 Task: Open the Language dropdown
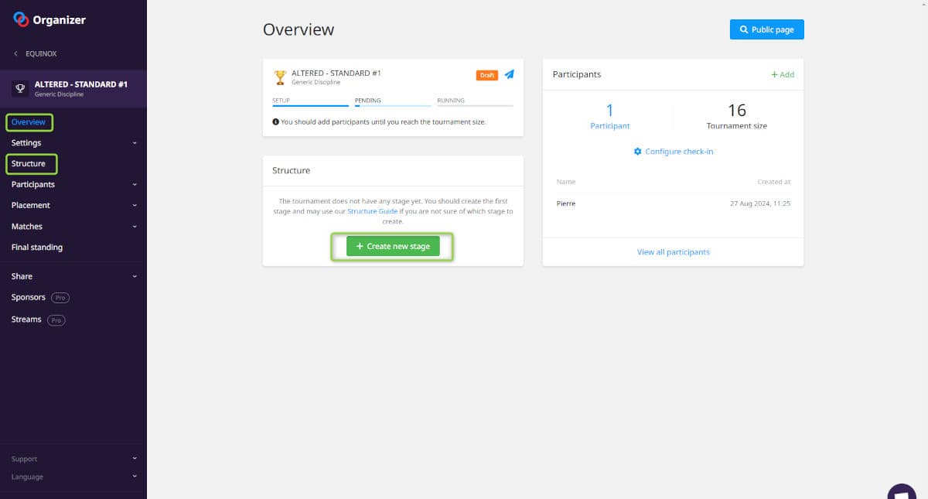[73, 477]
